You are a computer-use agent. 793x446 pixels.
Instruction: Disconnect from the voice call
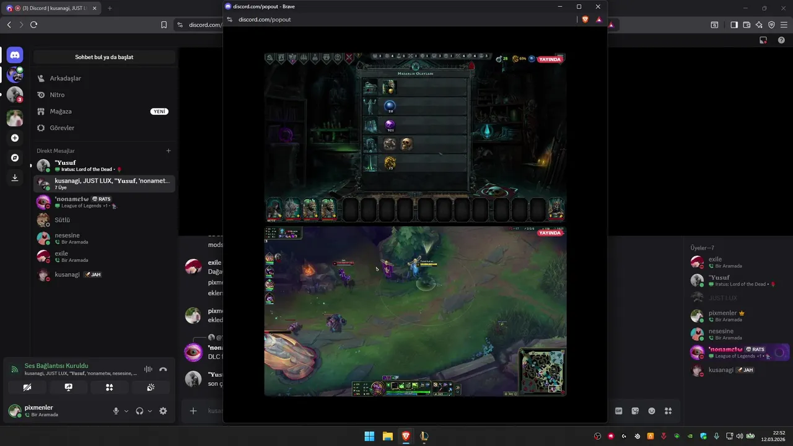(163, 369)
